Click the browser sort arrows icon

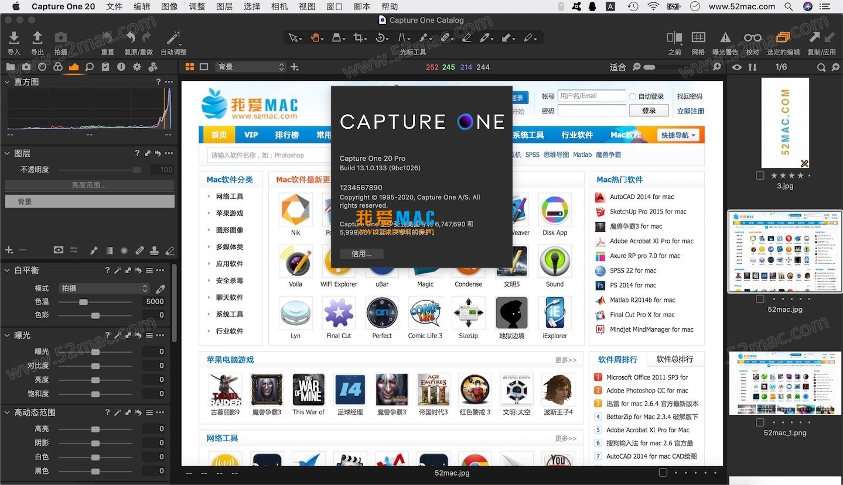point(752,67)
